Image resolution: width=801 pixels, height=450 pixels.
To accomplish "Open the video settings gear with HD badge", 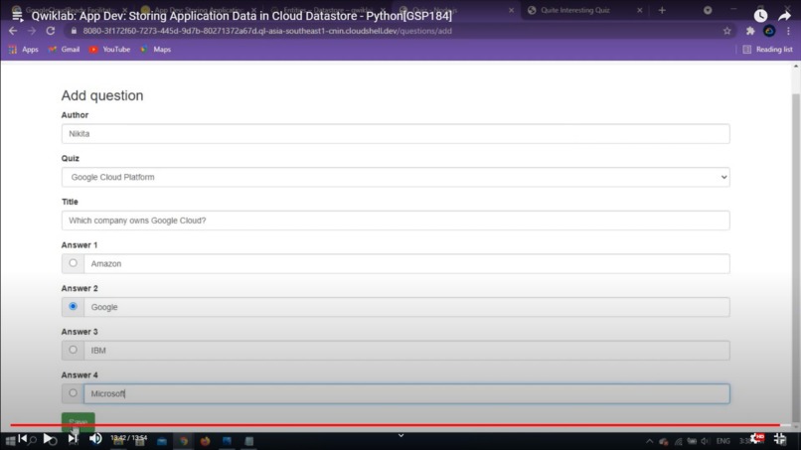I will pos(756,438).
